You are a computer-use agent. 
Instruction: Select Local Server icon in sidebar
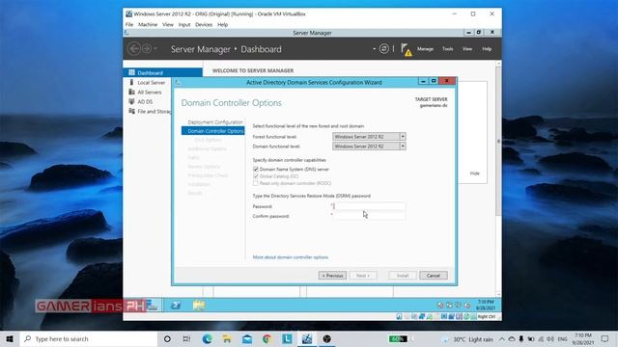(131, 82)
